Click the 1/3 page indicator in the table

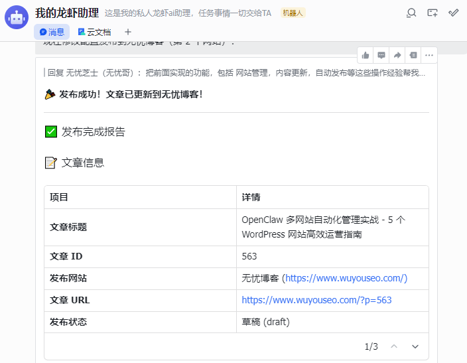(x=371, y=346)
